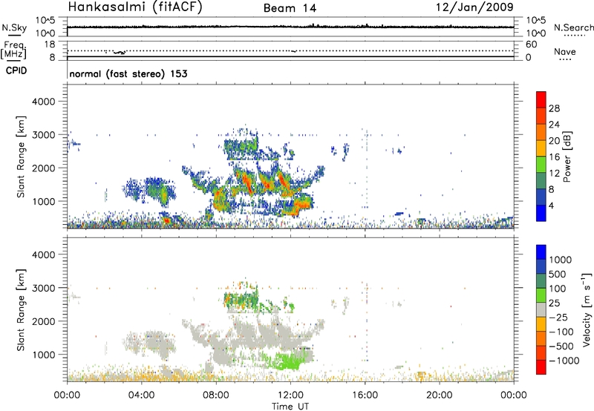Pick the Velocity segment between -500 and -1000
This screenshot has width=594, height=411.
[541, 352]
